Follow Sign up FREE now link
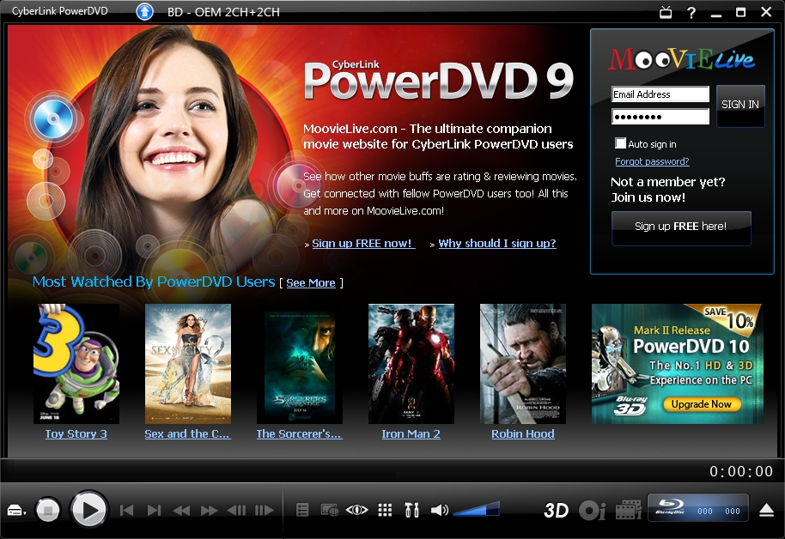Screen dimensions: 785x539 tap(363, 243)
